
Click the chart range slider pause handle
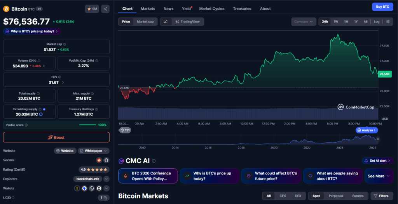[378, 139]
